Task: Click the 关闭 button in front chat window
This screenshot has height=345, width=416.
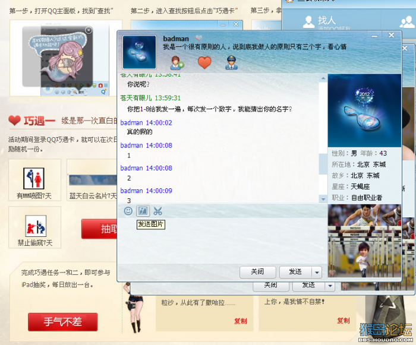Action: click(x=257, y=272)
